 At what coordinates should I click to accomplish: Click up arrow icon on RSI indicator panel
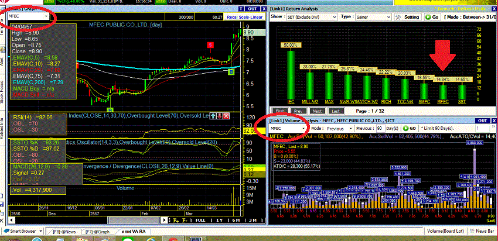click(214, 116)
